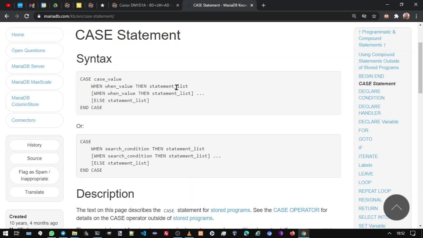The width and height of the screenshot is (423, 238).
Task: Open the Connectors section
Action: pyautogui.click(x=34, y=120)
